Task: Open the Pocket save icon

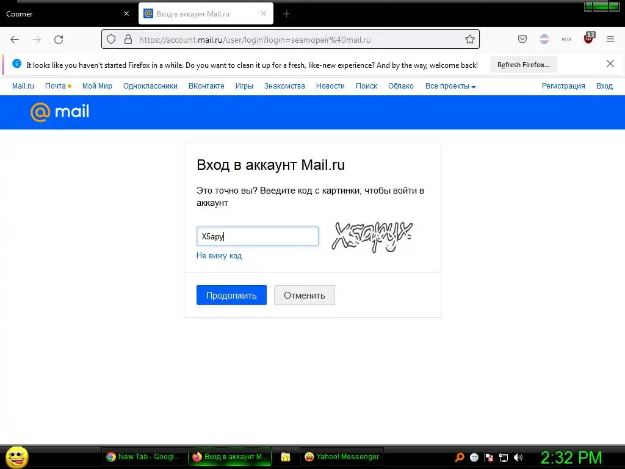Action: (x=522, y=39)
